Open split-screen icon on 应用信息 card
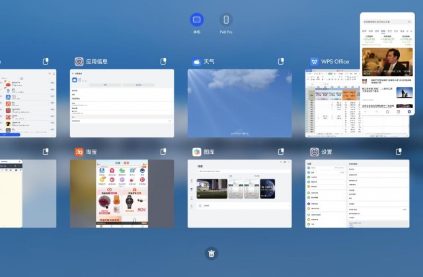Image resolution: width=423 pixels, height=277 pixels. tap(163, 61)
